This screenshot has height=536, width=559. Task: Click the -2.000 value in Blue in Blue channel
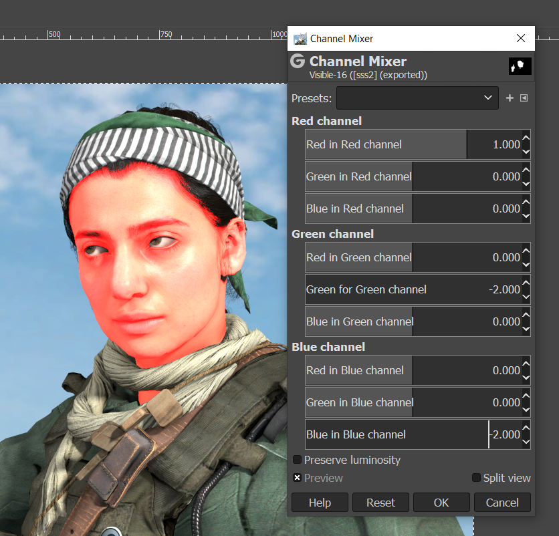(504, 434)
